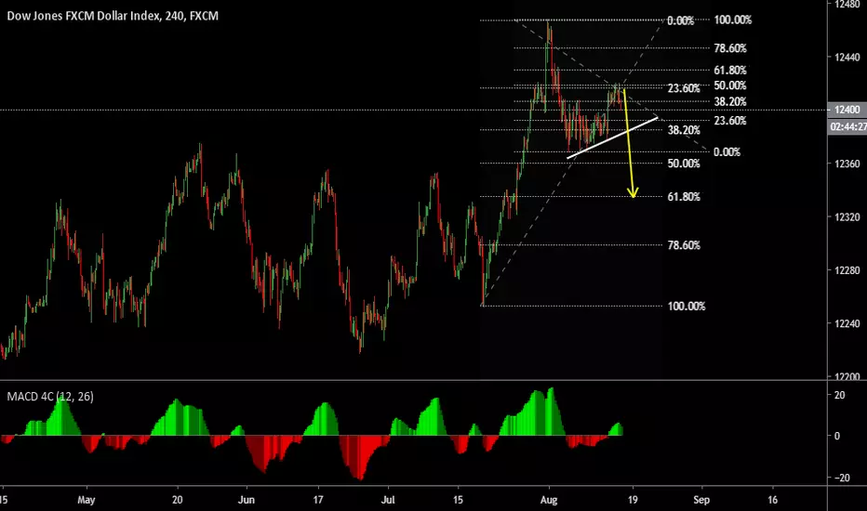Click the 16 date label after Sep
The width and height of the screenshot is (867, 511).
(x=772, y=500)
